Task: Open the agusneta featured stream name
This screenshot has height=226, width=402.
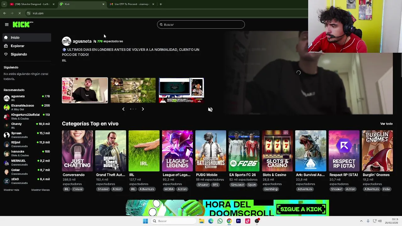Action: (82, 41)
